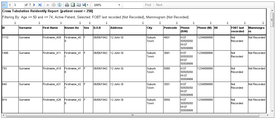The image size is (276, 120).
Task: Sort by the IHI column arrows
Action: click(x=227, y=23)
